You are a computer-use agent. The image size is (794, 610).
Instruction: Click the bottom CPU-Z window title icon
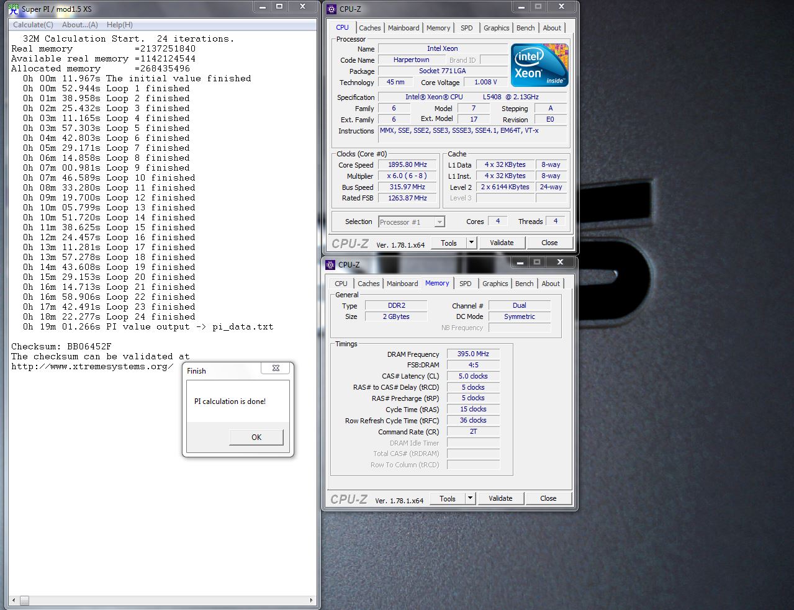pyautogui.click(x=330, y=264)
